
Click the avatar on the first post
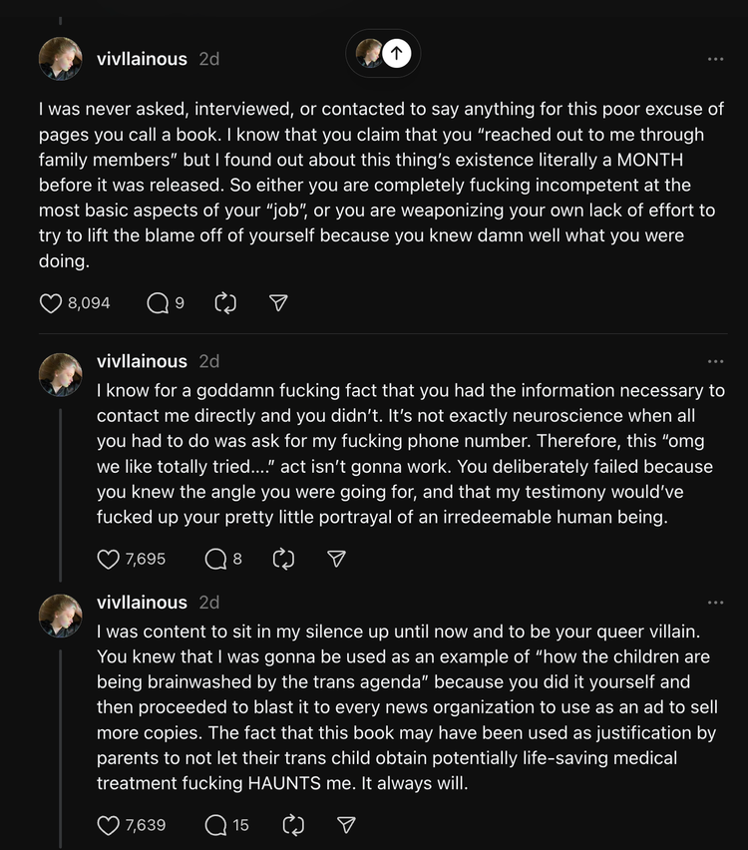click(x=60, y=59)
